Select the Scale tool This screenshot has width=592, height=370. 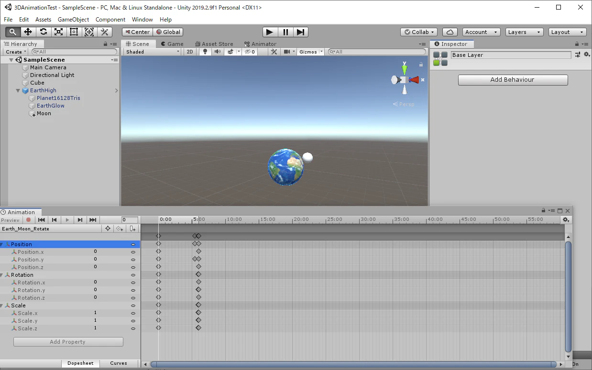58,32
